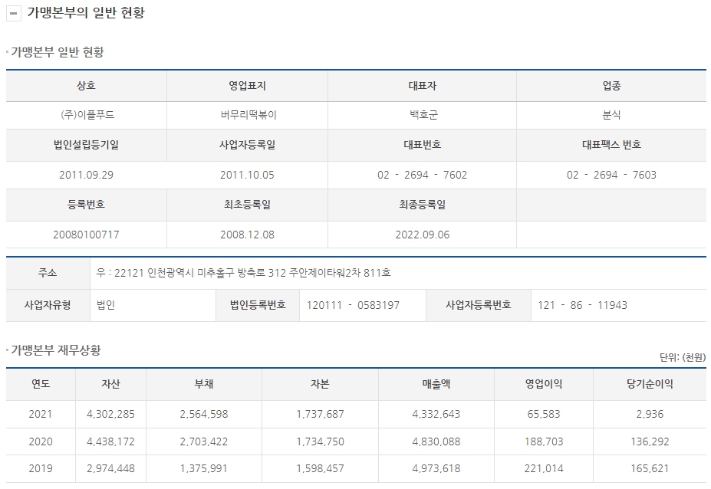Click the 단위: (천원) unit note
The image size is (711, 489).
click(x=683, y=358)
